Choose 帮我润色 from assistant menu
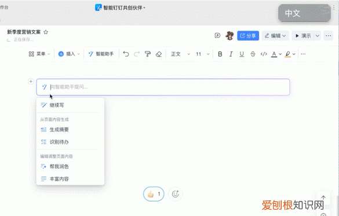This screenshot has width=339, height=216. [x=70, y=167]
